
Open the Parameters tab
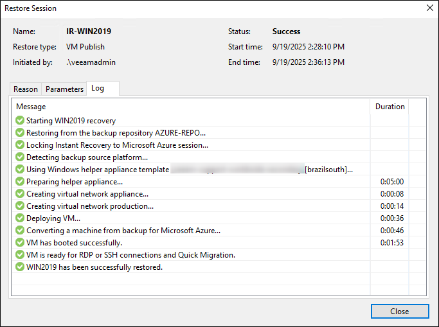64,89
